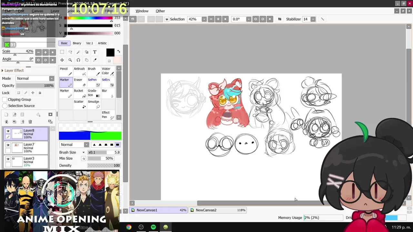This screenshot has width=413, height=232.
Task: Select the Magic Wand tool
Action: click(78, 52)
